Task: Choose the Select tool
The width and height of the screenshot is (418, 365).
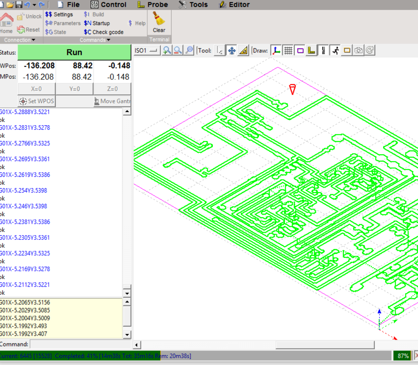Action: [220, 50]
